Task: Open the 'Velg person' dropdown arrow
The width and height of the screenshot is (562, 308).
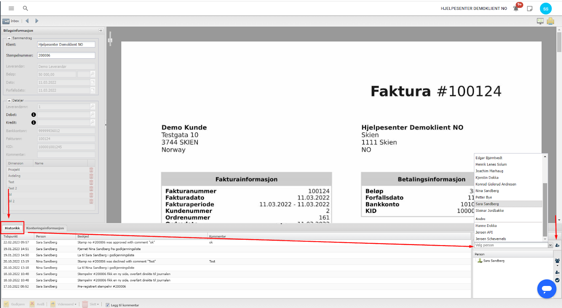Action: click(x=550, y=245)
